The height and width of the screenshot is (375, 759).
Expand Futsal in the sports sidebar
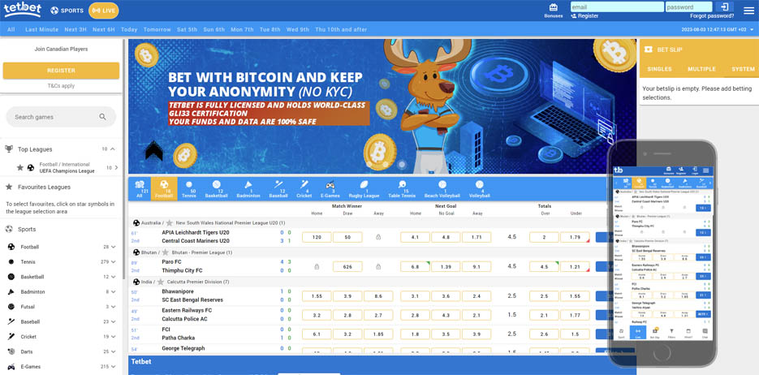113,307
